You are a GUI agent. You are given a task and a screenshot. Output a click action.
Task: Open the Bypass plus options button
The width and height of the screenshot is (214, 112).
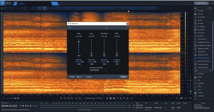click(x=83, y=77)
